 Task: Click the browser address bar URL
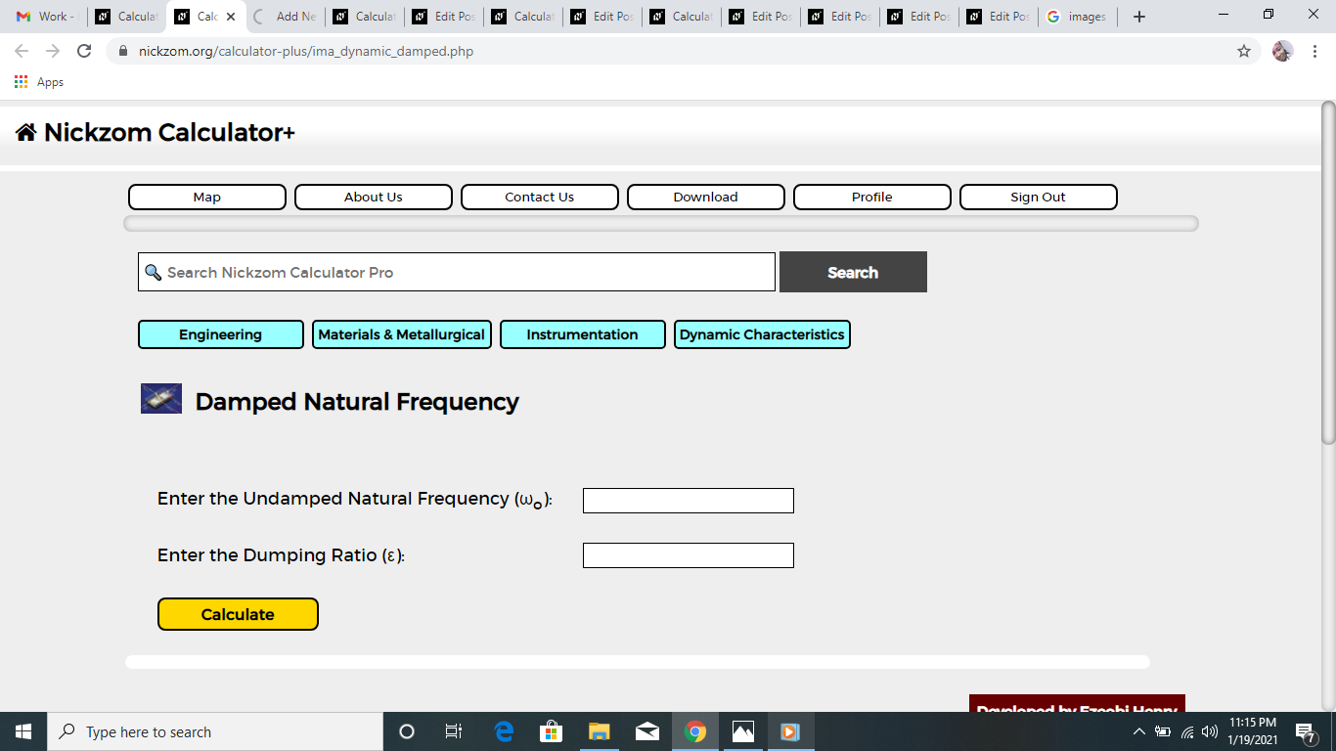(306, 51)
